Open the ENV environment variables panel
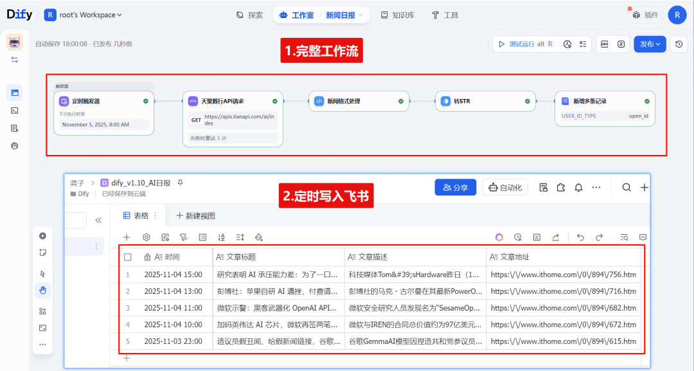 click(x=603, y=44)
